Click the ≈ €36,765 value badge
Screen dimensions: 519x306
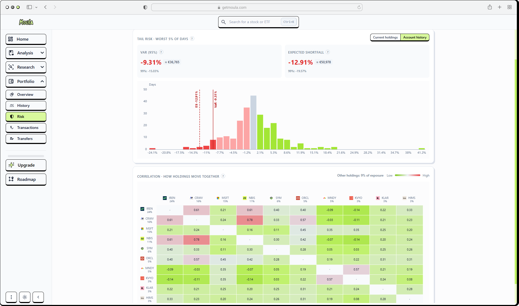172,62
